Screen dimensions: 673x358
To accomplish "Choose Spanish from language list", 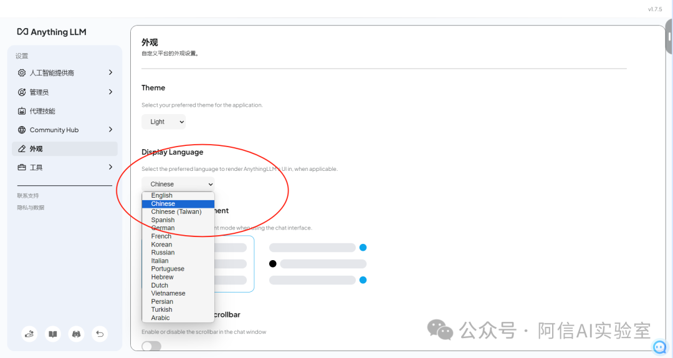I will [x=178, y=220].
